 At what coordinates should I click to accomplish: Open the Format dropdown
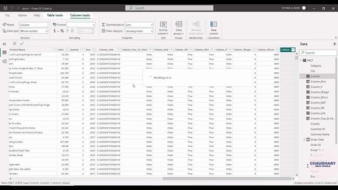click(x=81, y=25)
